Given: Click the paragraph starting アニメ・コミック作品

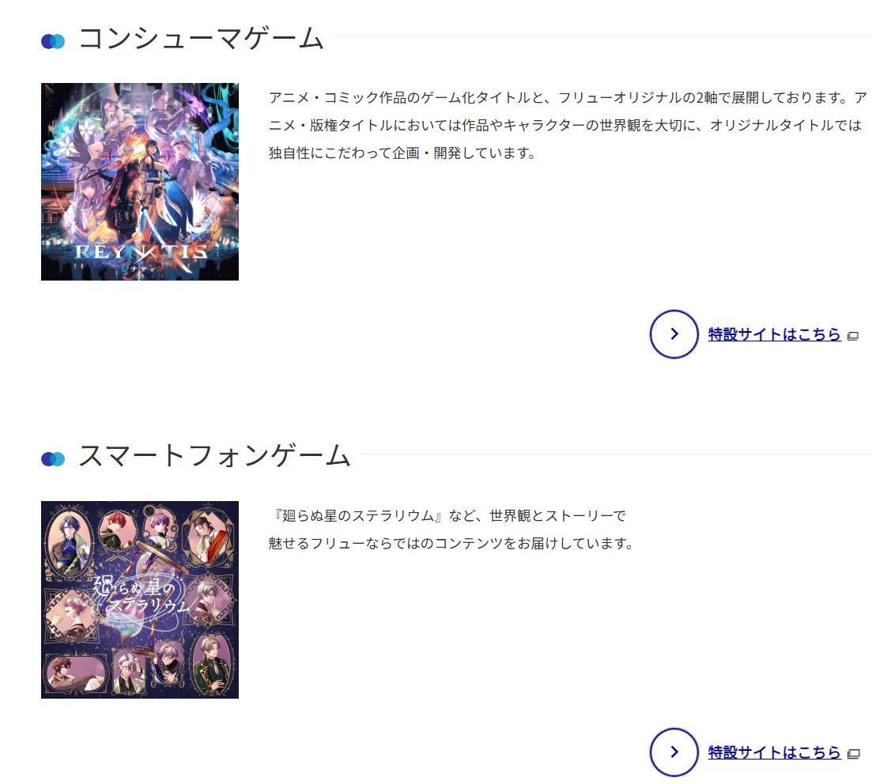Looking at the screenshot, I should 568,125.
